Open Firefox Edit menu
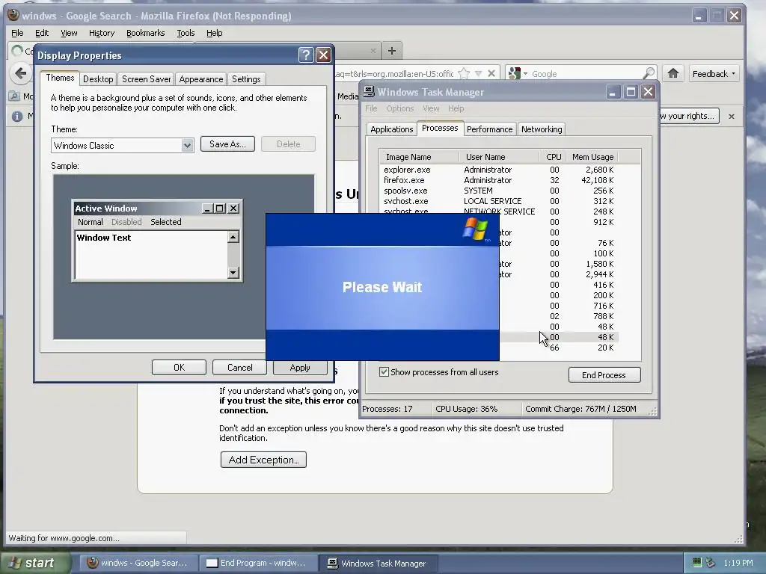 click(42, 33)
